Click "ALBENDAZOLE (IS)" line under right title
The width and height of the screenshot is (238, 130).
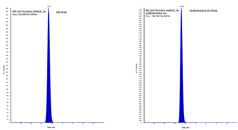click(156, 13)
